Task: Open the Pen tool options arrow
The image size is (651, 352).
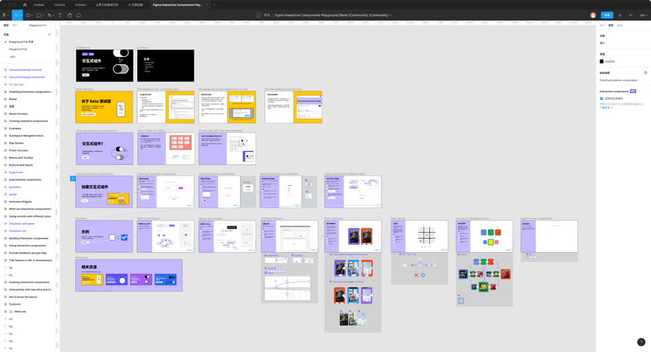Action: (53, 15)
